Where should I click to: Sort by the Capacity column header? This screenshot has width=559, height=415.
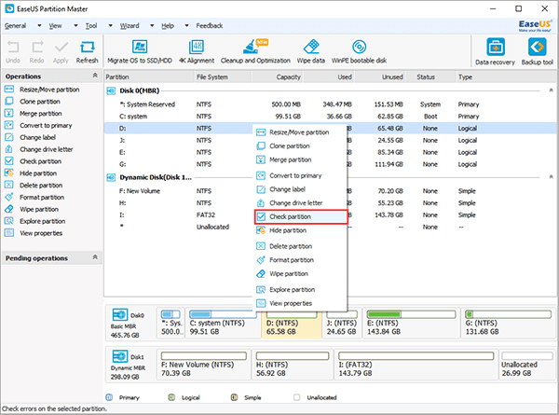[277, 76]
